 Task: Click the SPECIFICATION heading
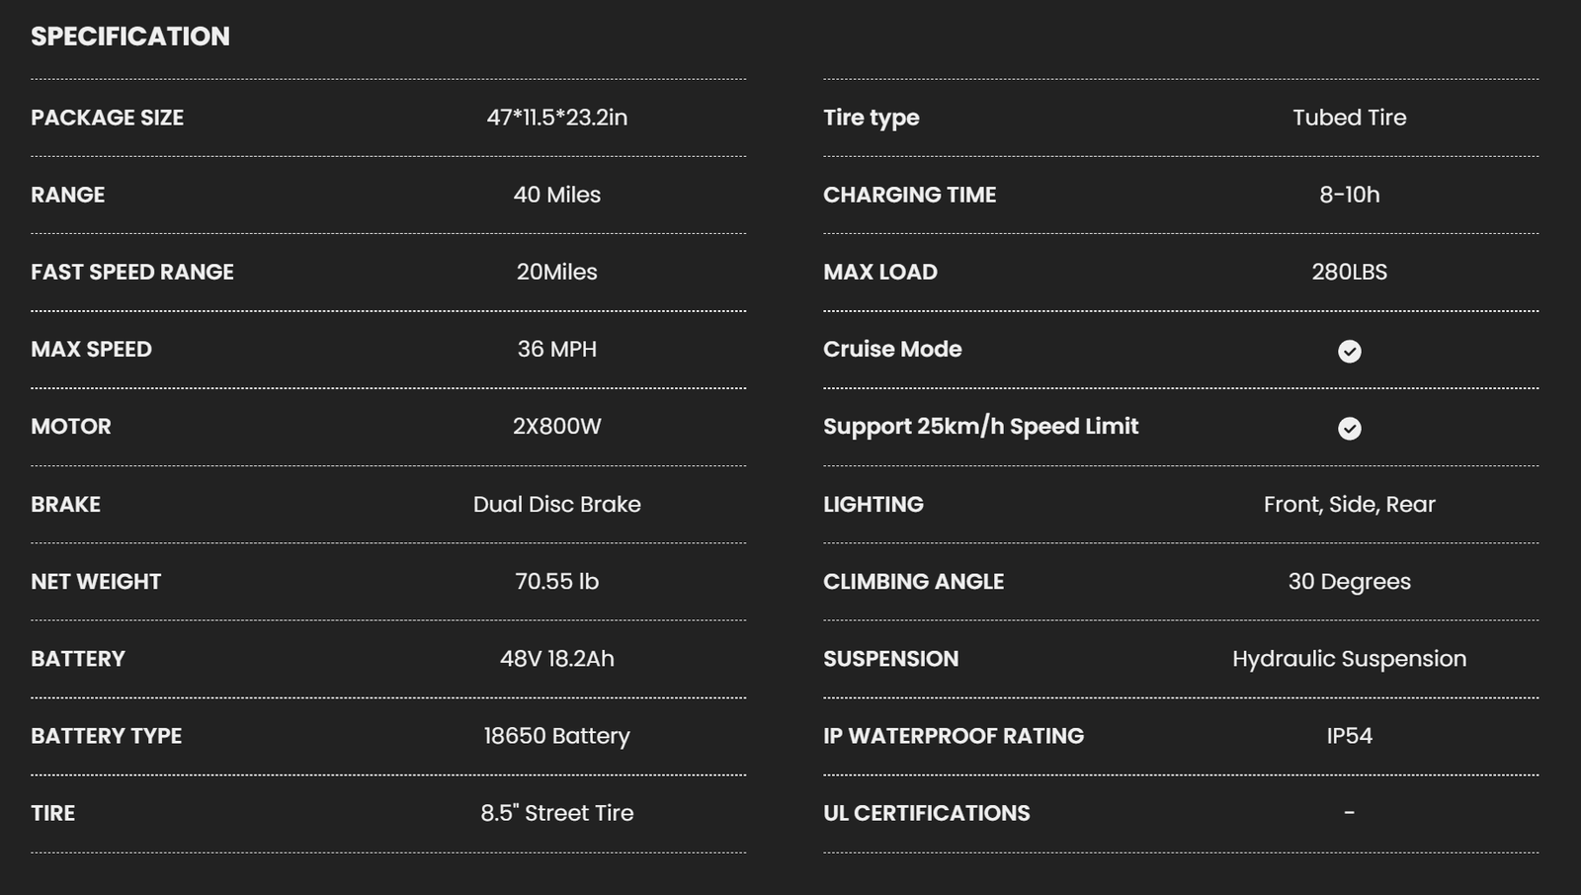click(130, 37)
